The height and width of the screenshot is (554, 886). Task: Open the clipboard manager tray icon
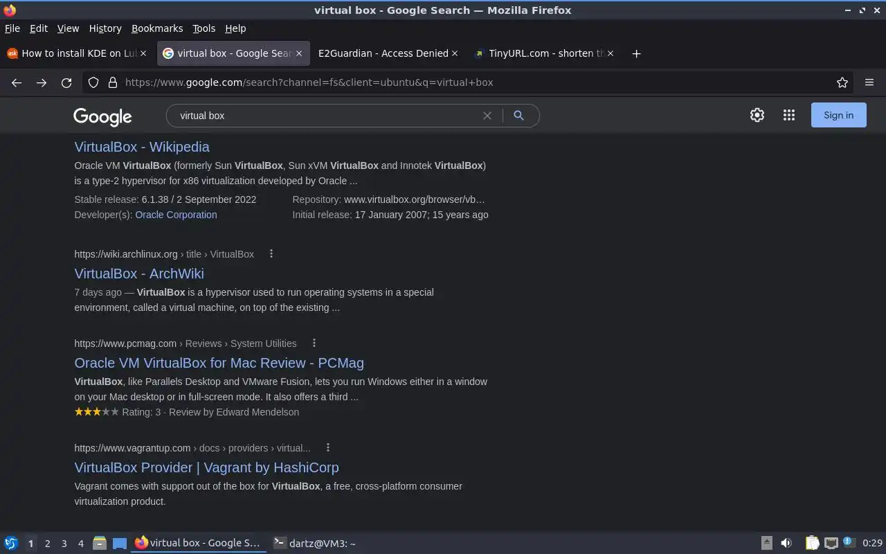click(813, 543)
